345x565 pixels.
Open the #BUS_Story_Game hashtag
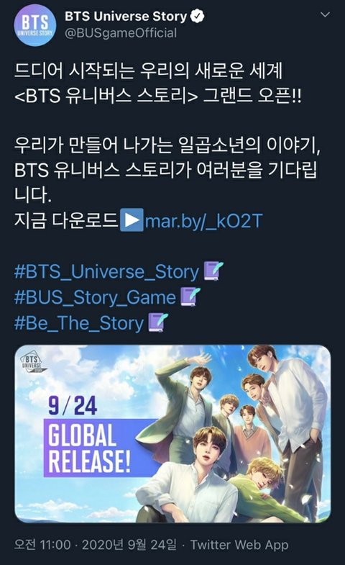pos(95,298)
